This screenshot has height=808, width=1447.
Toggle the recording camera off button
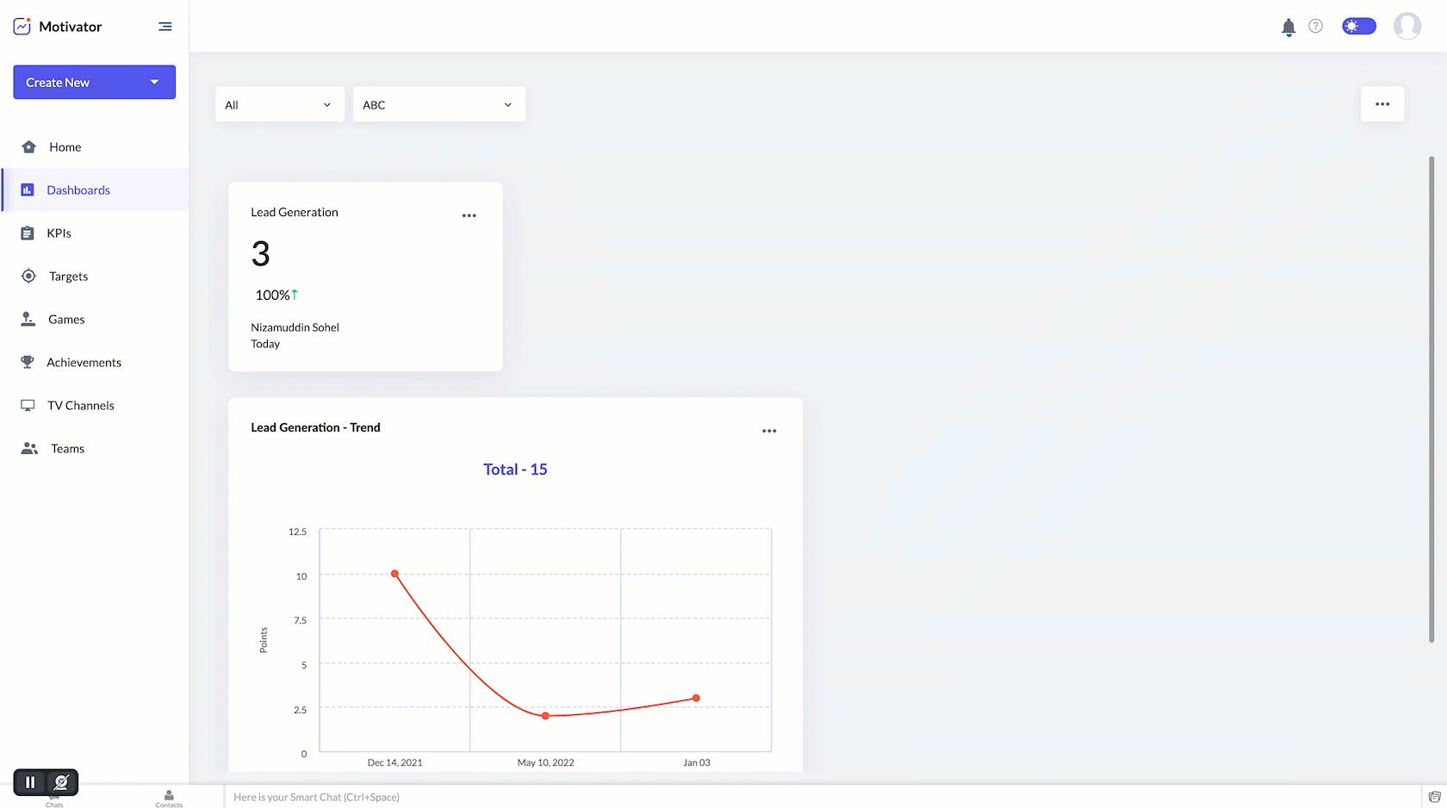point(61,782)
